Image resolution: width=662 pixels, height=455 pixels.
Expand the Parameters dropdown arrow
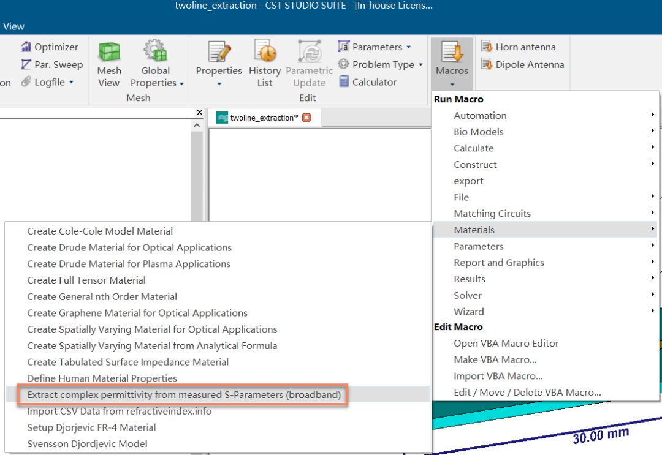pyautogui.click(x=409, y=47)
